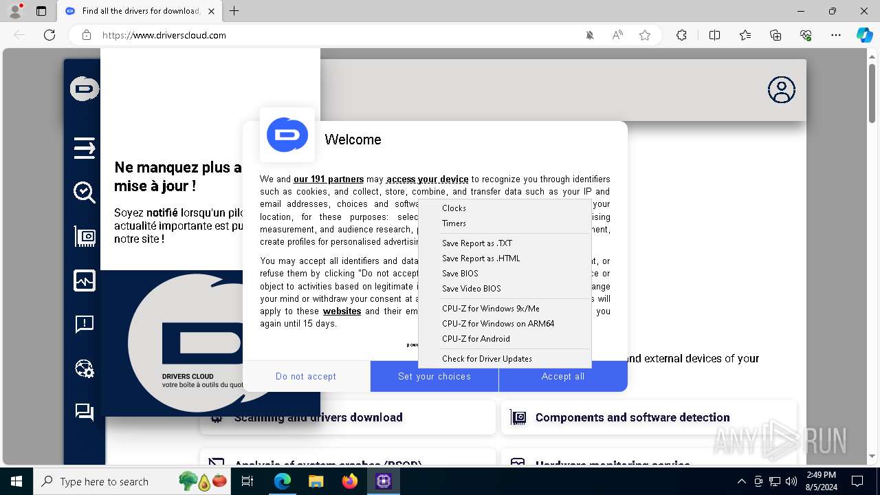Open the forum chat sidebar icon
Image resolution: width=880 pixels, height=495 pixels.
click(85, 412)
